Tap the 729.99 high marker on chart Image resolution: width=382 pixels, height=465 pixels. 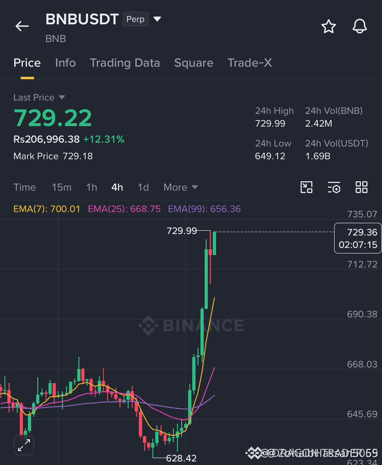182,231
